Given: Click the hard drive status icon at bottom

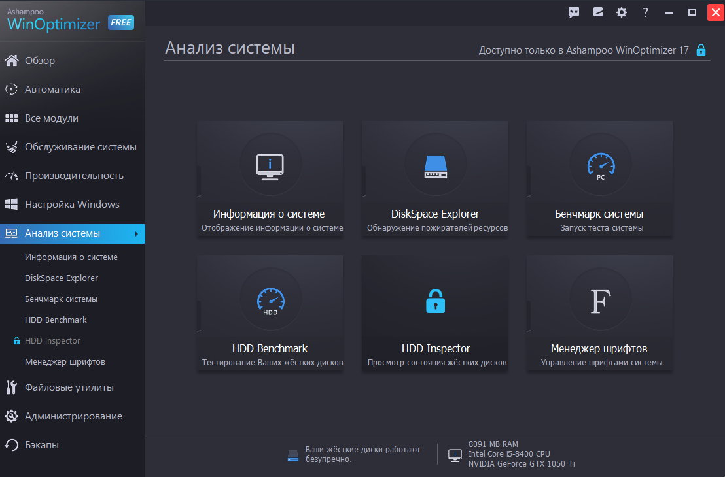Looking at the screenshot, I should click(x=293, y=455).
